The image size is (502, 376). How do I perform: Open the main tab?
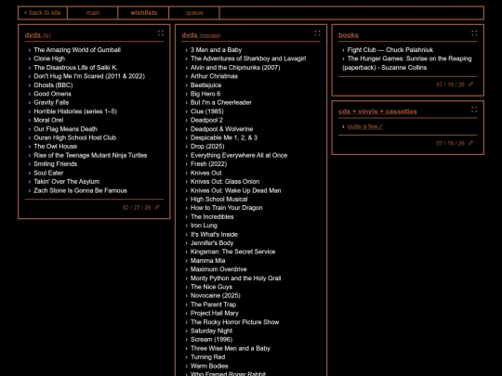tap(93, 13)
